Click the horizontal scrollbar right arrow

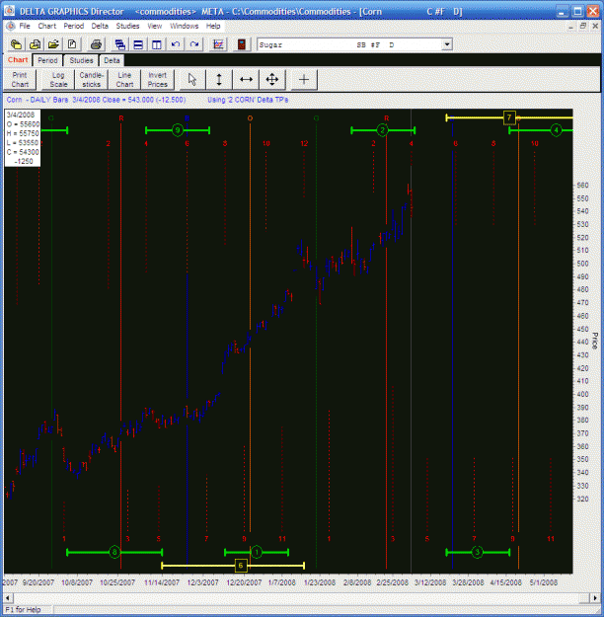[x=595, y=597]
